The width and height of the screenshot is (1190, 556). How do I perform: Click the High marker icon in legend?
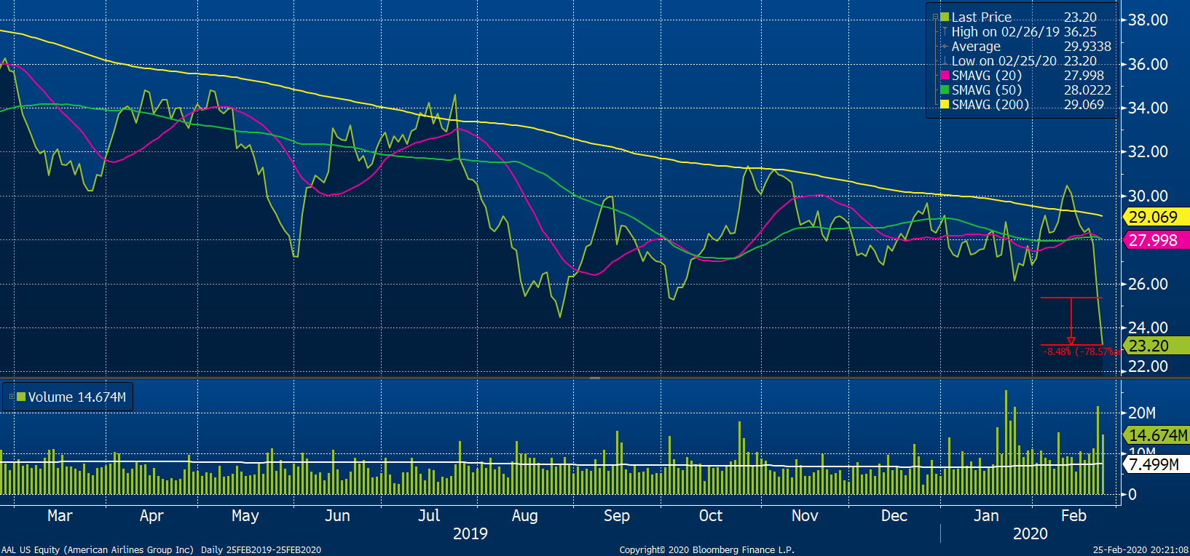click(x=945, y=31)
